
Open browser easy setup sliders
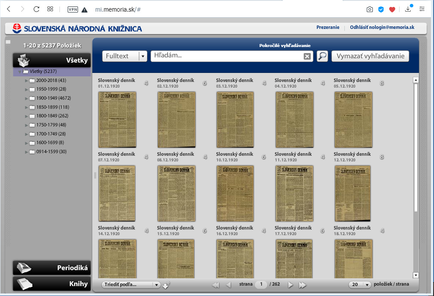click(422, 9)
